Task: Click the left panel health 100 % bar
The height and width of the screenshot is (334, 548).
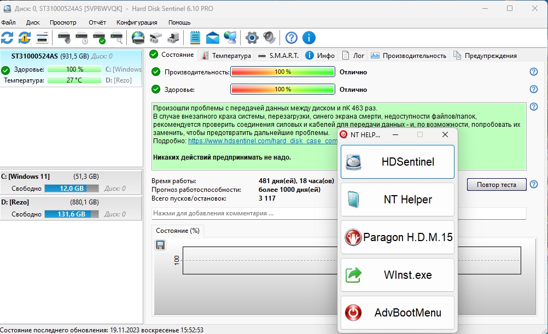Action: 74,69
